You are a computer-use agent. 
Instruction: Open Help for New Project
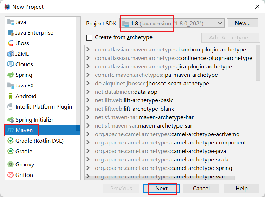pos(241,189)
